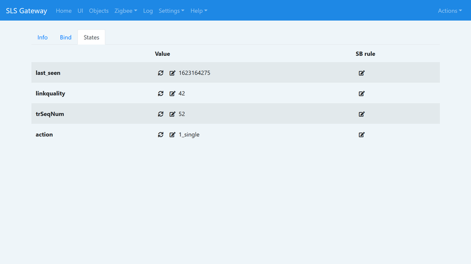The height and width of the screenshot is (264, 471).
Task: Expand the Settings dropdown menu
Action: click(x=171, y=11)
